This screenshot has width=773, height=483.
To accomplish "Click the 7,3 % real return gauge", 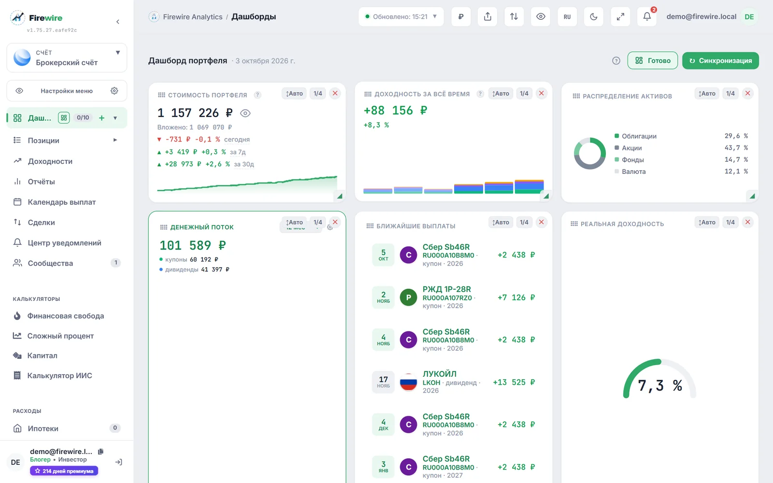I will click(659, 380).
